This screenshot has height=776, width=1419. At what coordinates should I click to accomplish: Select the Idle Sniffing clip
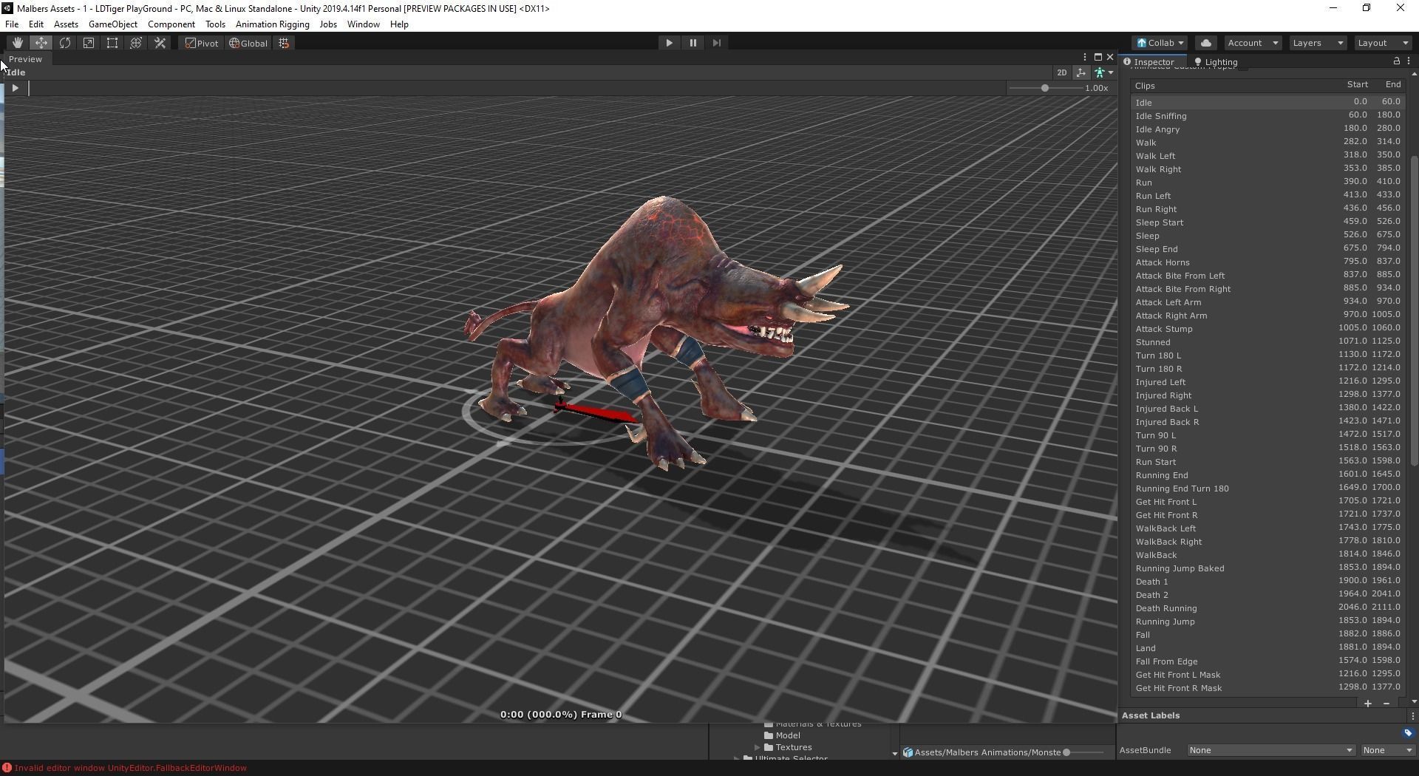tap(1267, 116)
